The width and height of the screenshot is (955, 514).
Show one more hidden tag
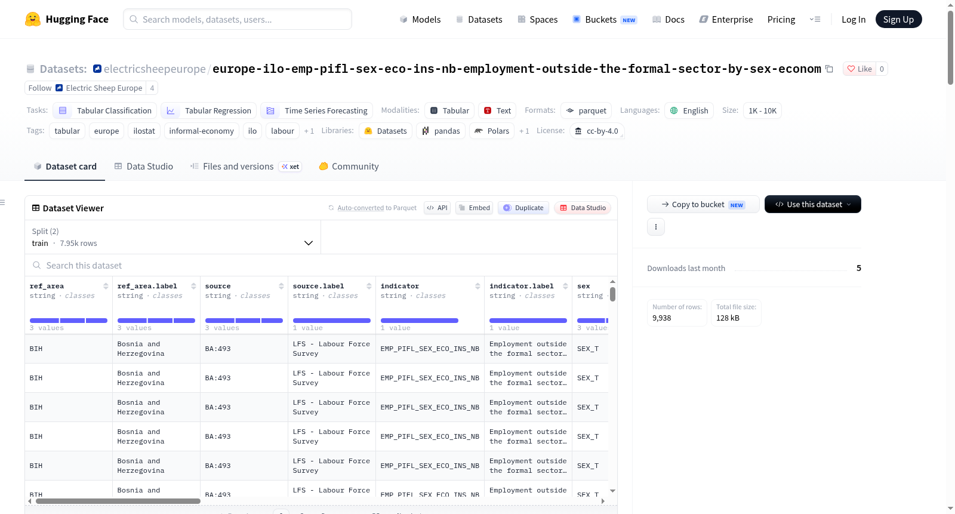(309, 131)
